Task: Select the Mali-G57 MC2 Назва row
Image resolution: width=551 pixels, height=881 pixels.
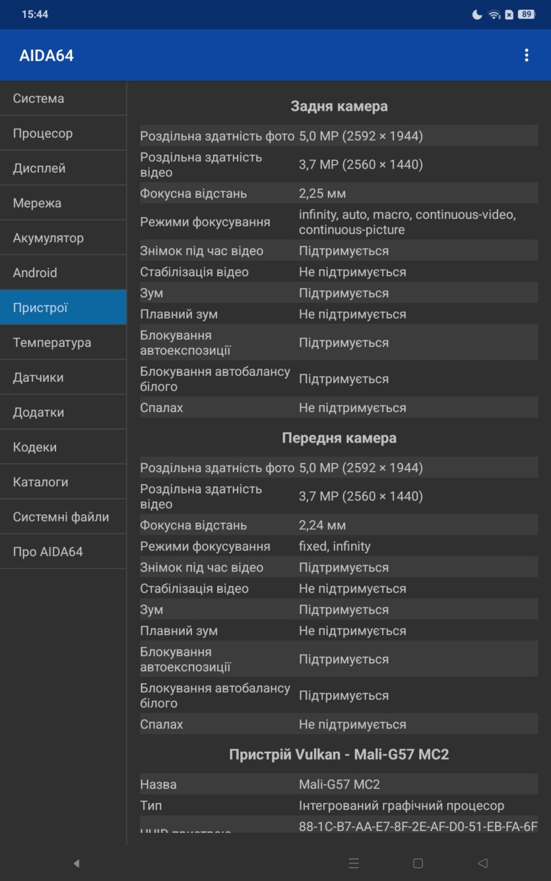Action: [339, 784]
